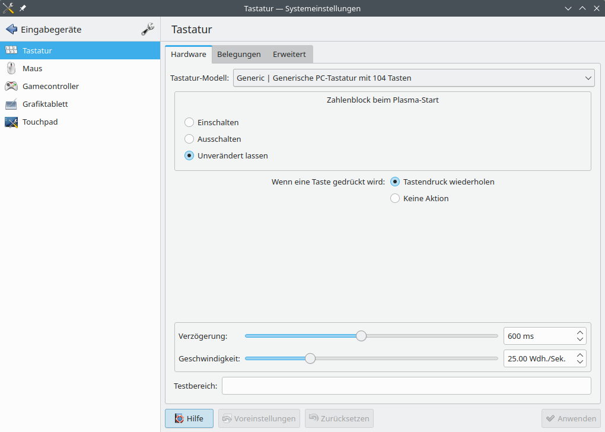The height and width of the screenshot is (432, 605).
Task: Select Ausschalten for the numpad startup option
Action: click(x=189, y=139)
